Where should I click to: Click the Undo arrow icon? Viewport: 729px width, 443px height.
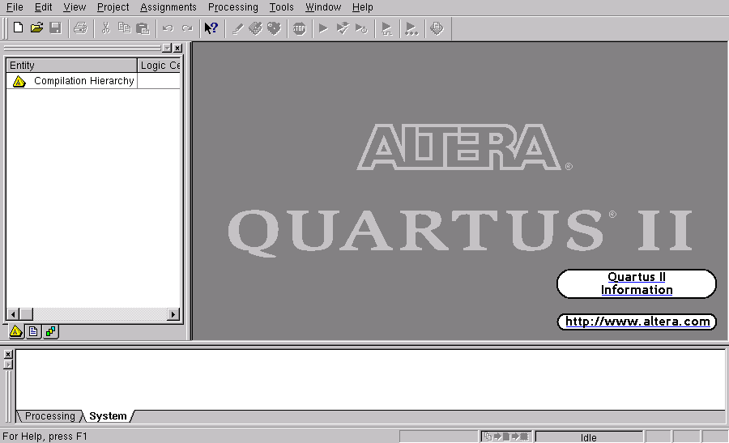168,28
